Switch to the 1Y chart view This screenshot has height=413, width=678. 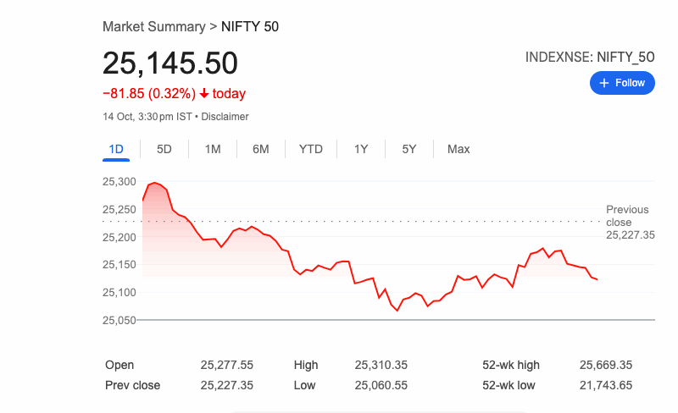(361, 149)
